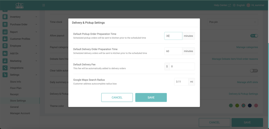Click CANCEL in the Delivery & Pickup dialog
269x129 pixels.
pos(117,98)
